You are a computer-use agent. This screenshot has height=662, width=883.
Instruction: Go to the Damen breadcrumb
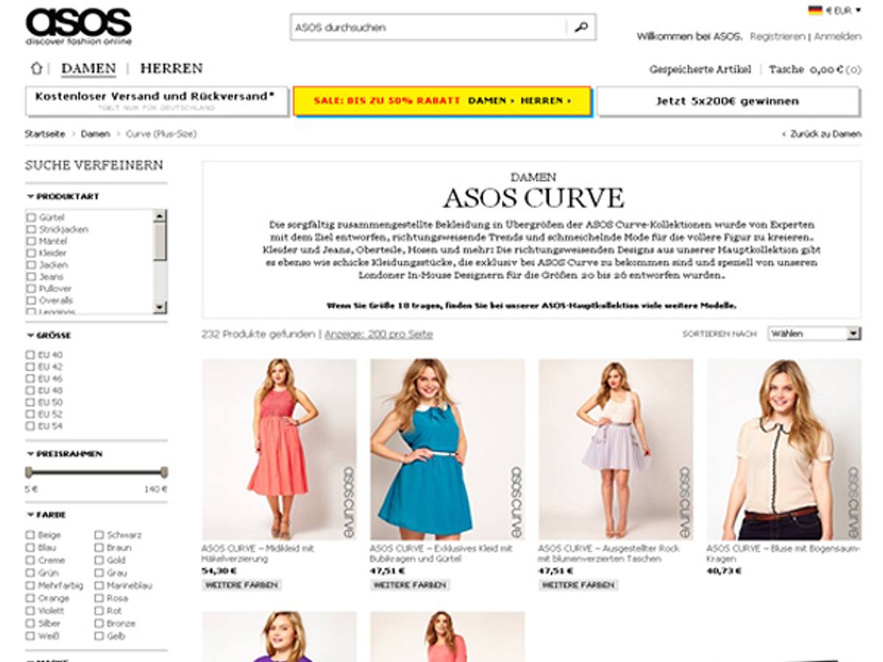coord(95,134)
